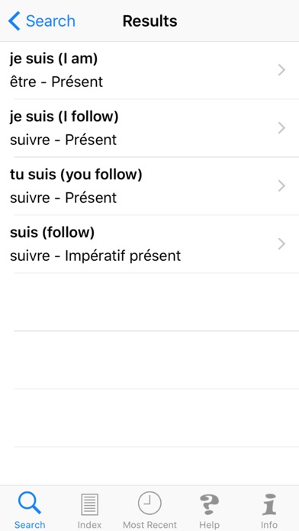
Task: Switch to the Most Recent tab label
Action: [149, 525]
